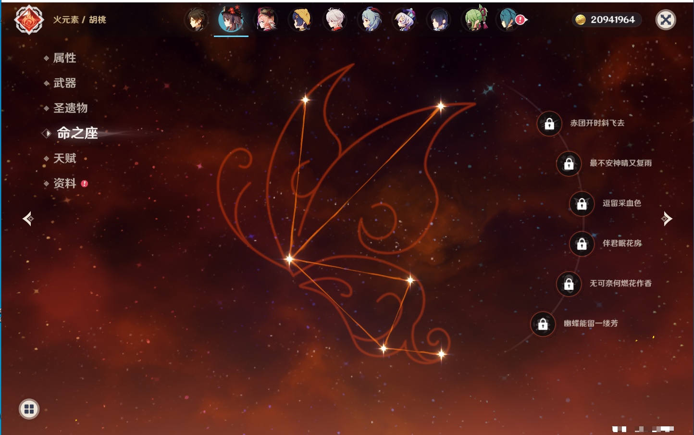Switch to Ganyu's blue-haired avatar
Image resolution: width=694 pixels, height=435 pixels.
point(370,20)
